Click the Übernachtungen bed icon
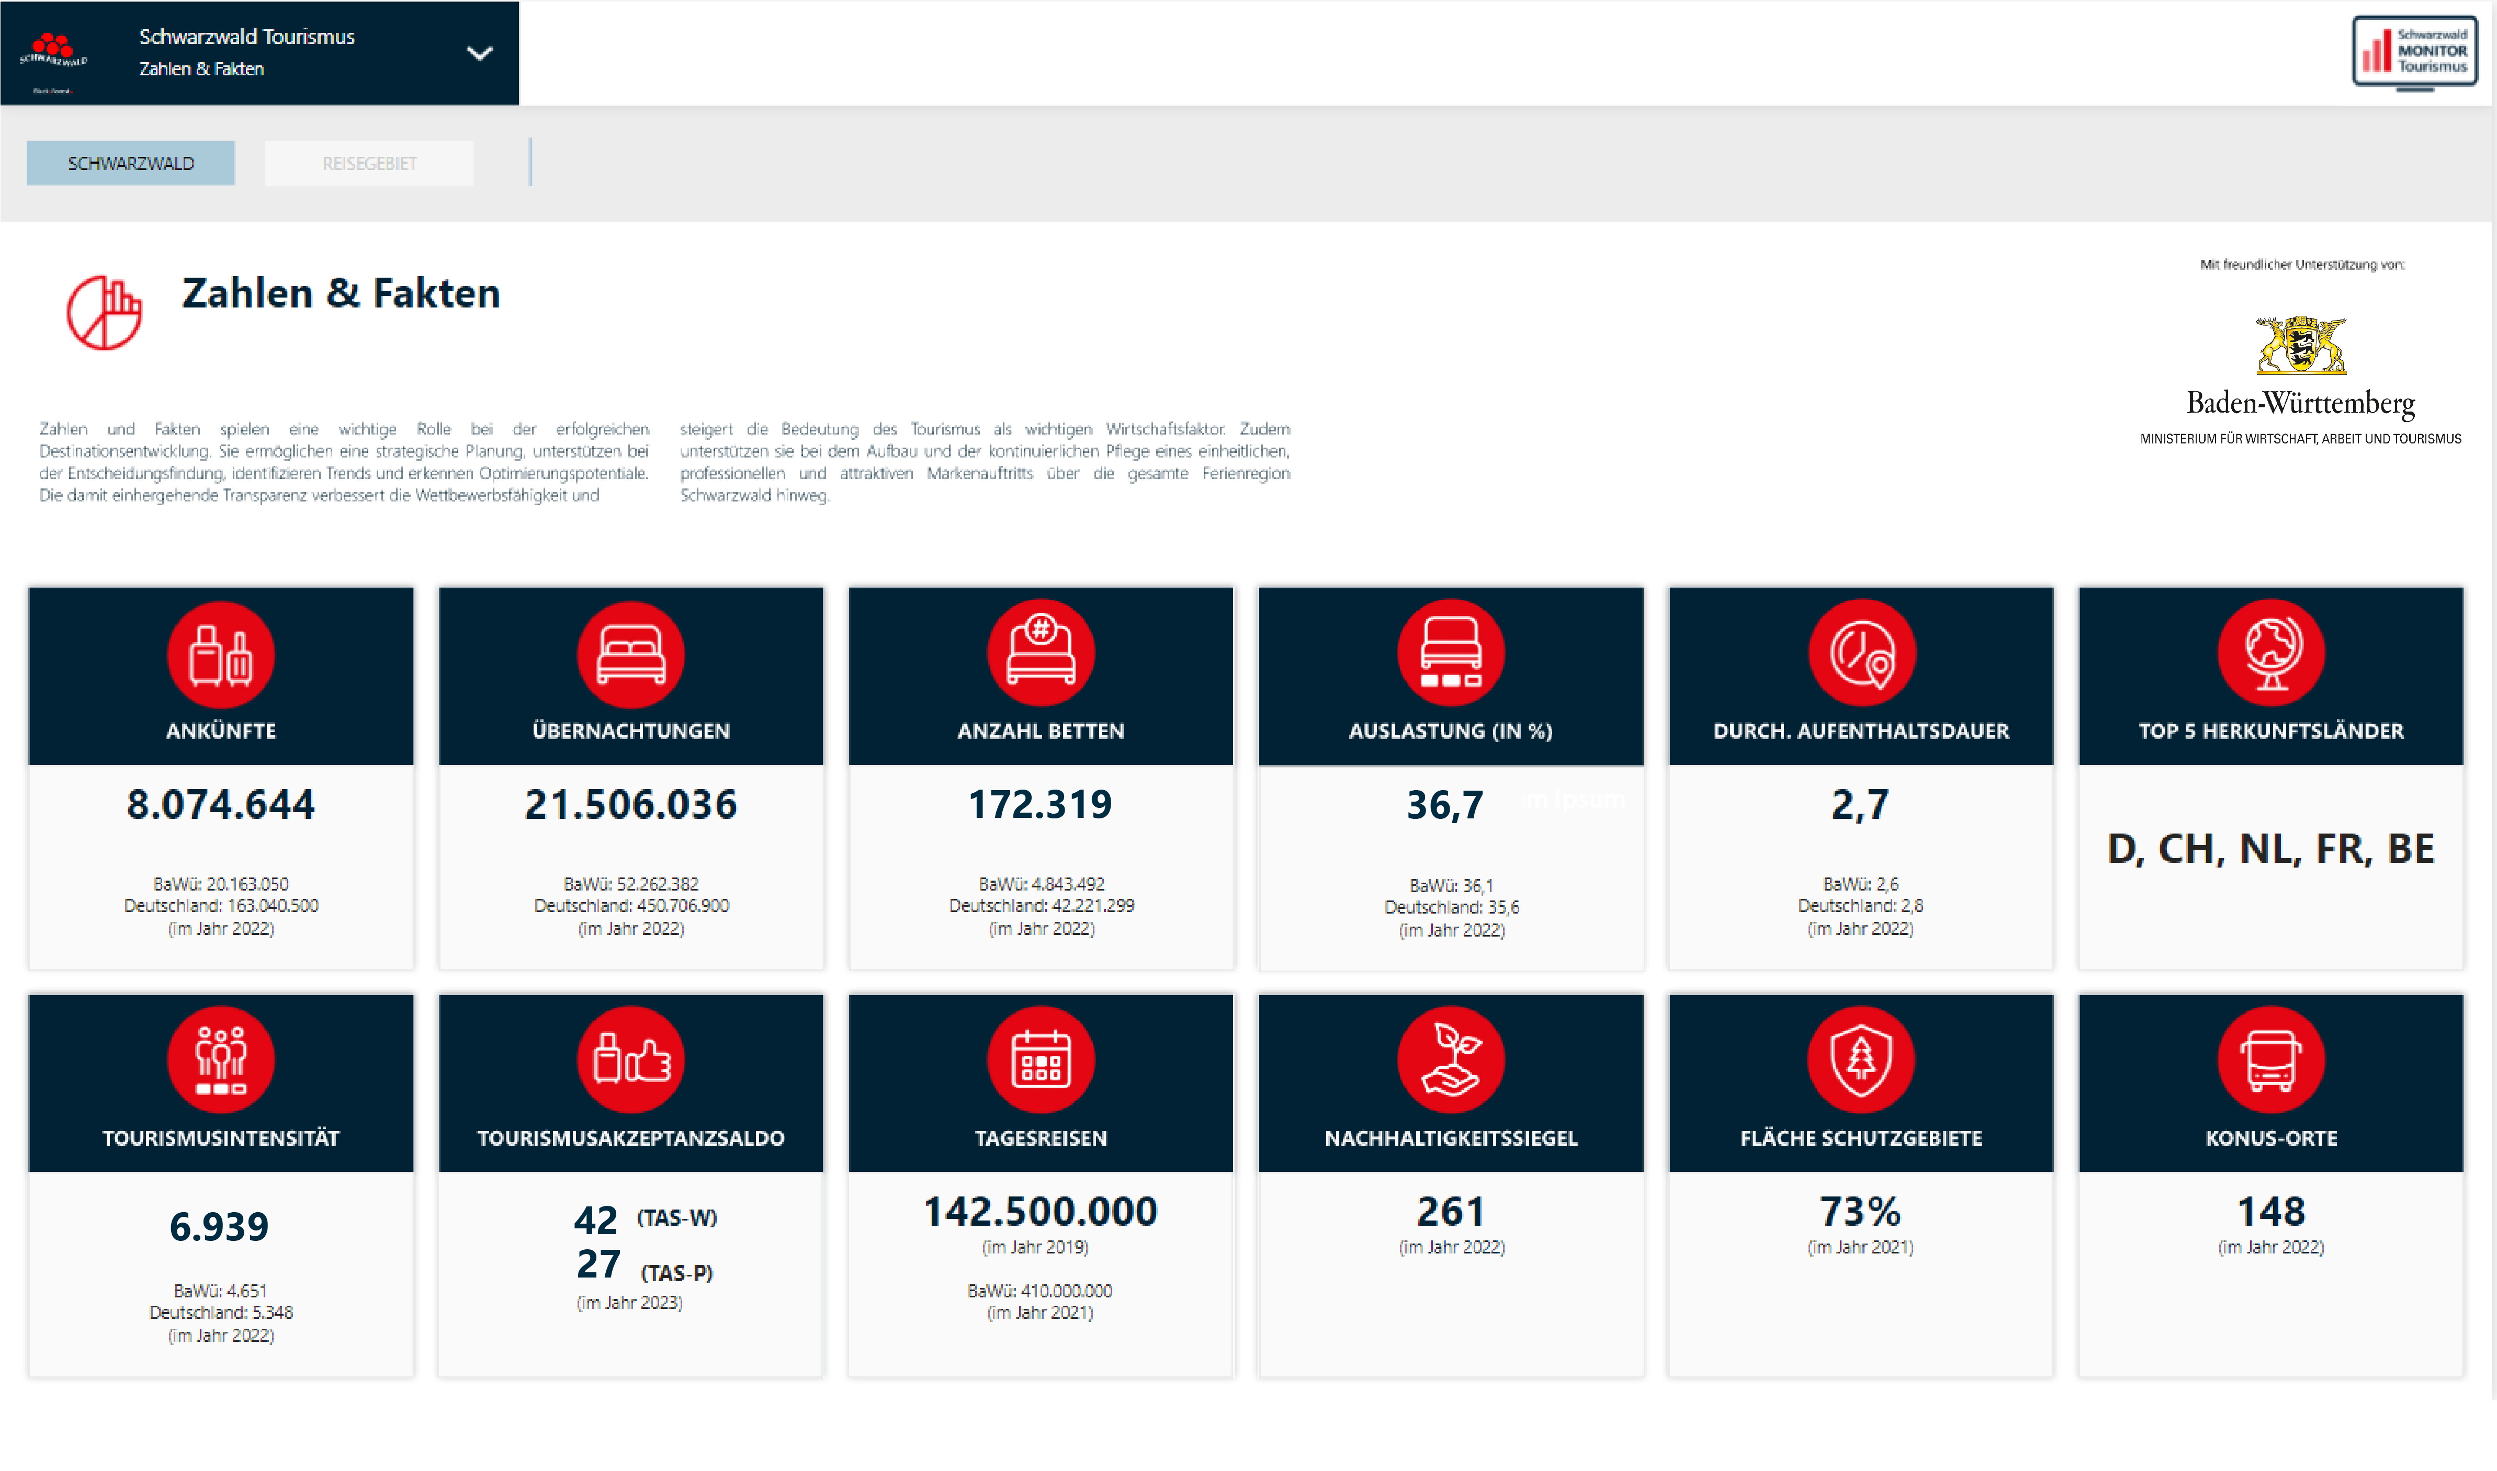The width and height of the screenshot is (2497, 1471). click(x=631, y=654)
